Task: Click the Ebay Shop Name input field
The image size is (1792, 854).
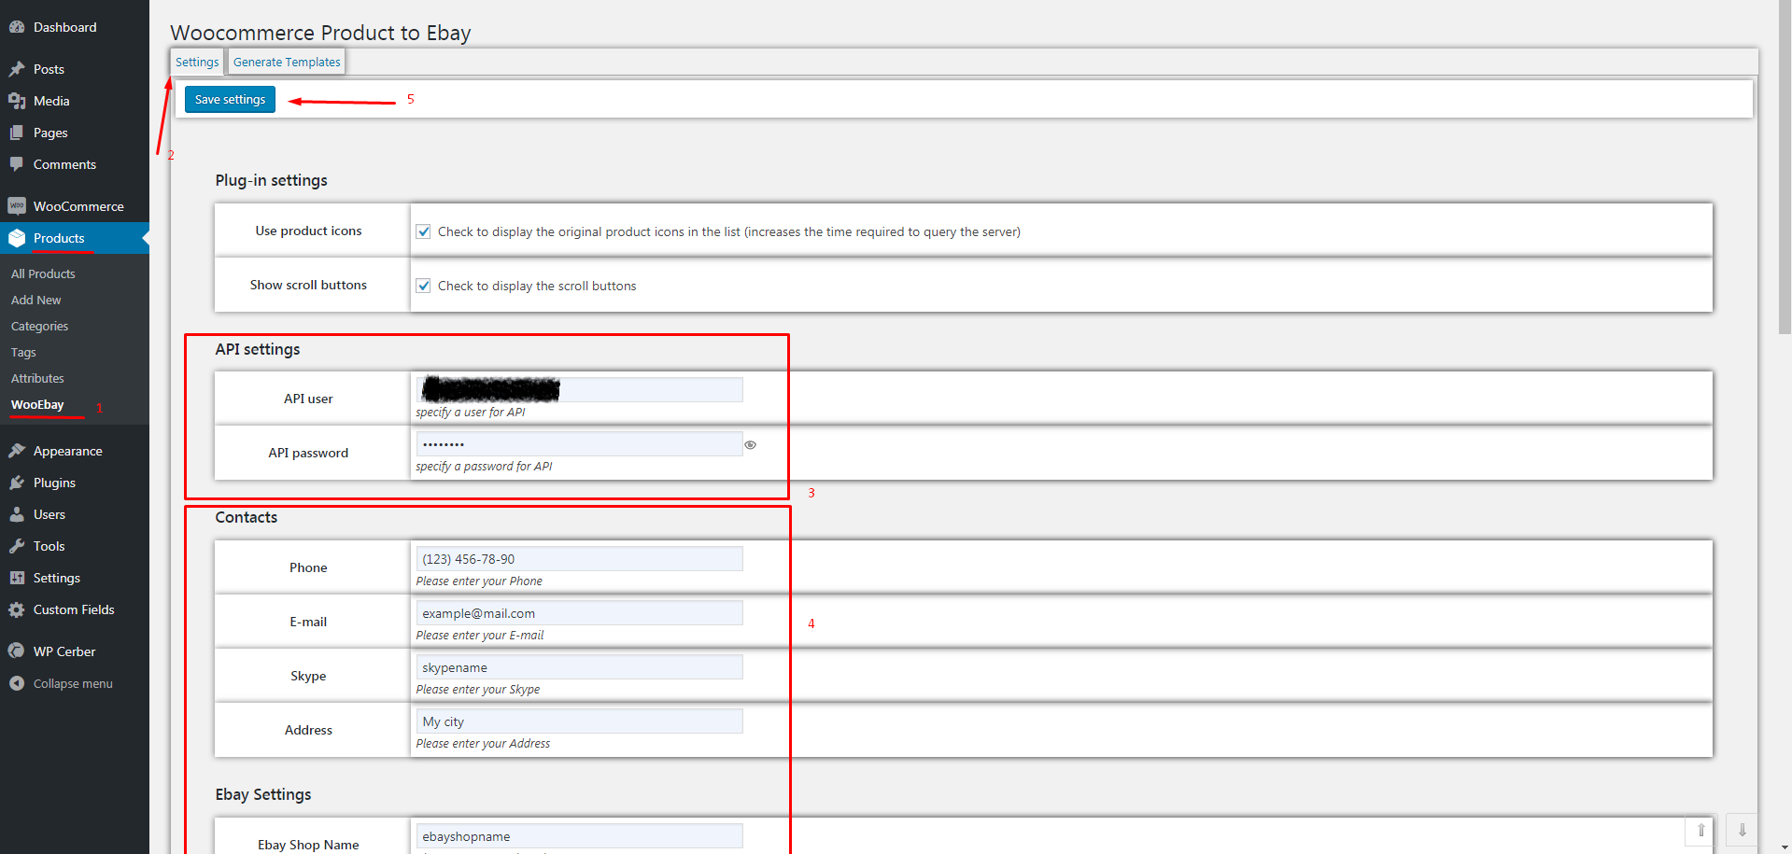Action: pos(579,835)
